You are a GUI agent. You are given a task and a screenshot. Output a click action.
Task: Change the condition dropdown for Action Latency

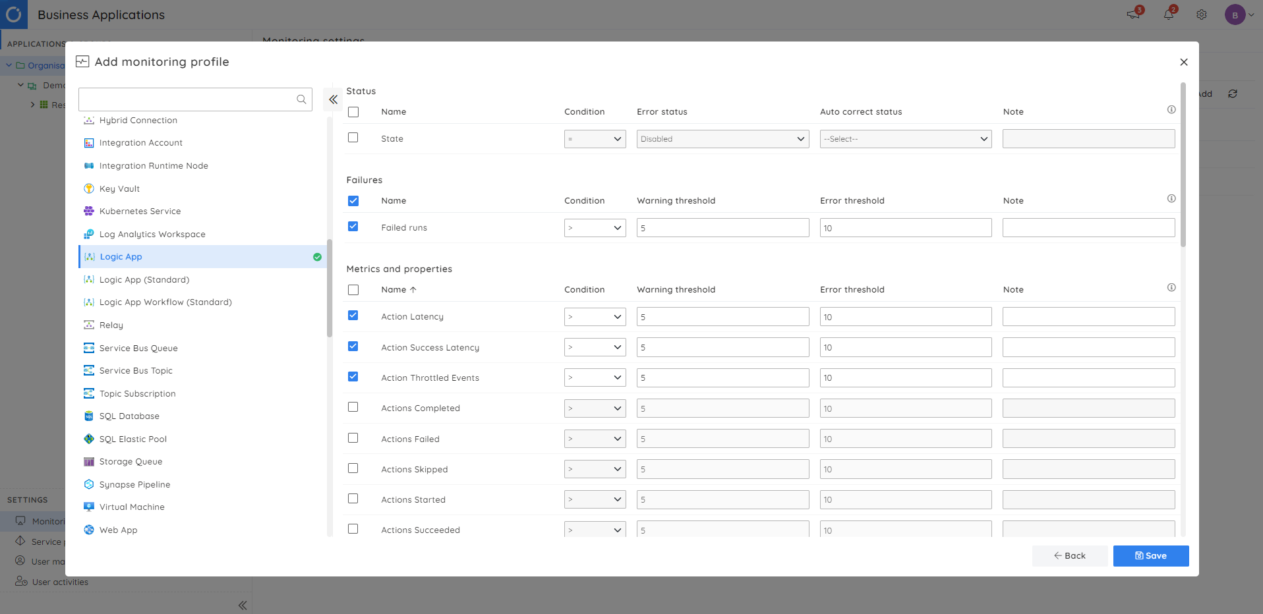click(x=595, y=316)
